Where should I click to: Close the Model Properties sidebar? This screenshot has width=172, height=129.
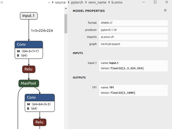click(165, 10)
